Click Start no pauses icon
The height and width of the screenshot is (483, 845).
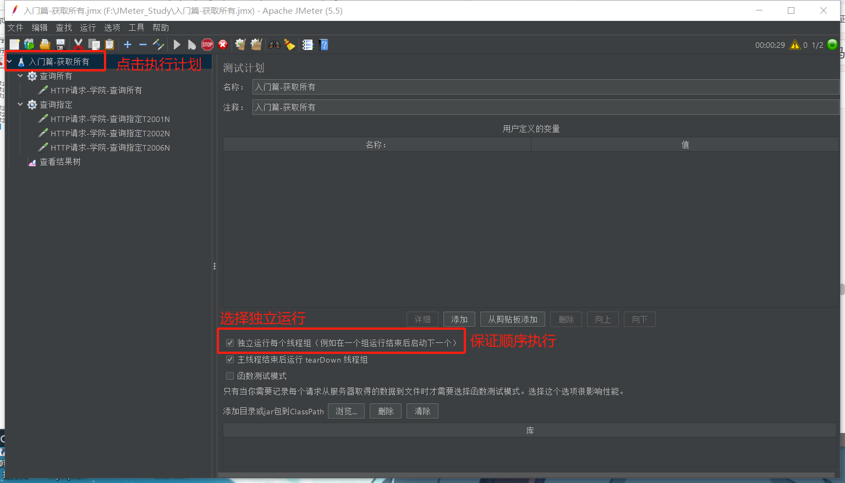191,45
